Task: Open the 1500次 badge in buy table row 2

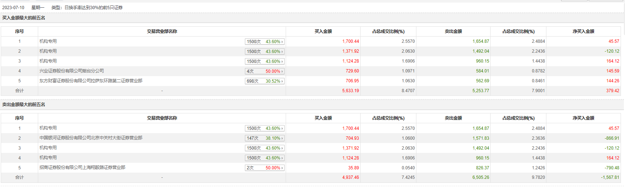Action: coord(264,52)
